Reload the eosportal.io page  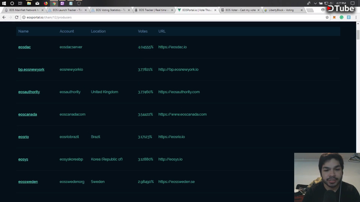pyautogui.click(x=16, y=17)
